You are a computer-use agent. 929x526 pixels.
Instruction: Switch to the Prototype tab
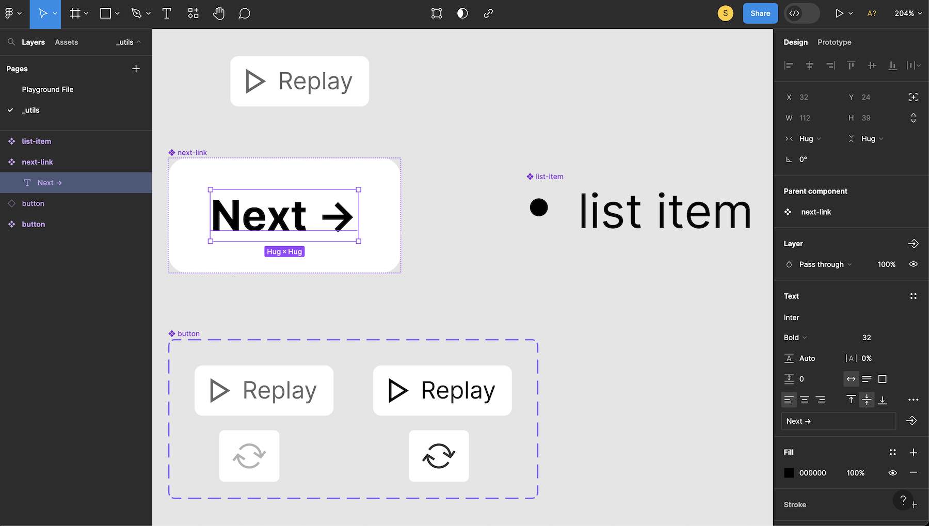[834, 42]
